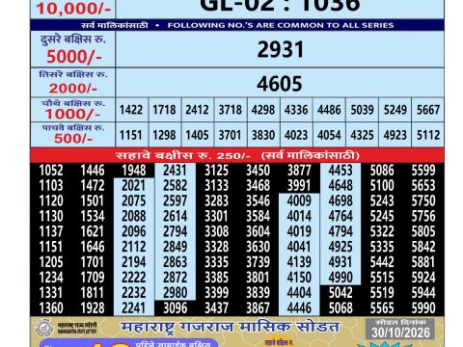The width and height of the screenshot is (463, 347).
Task: Click number 3991 in the 250/- grid
Action: point(299,185)
